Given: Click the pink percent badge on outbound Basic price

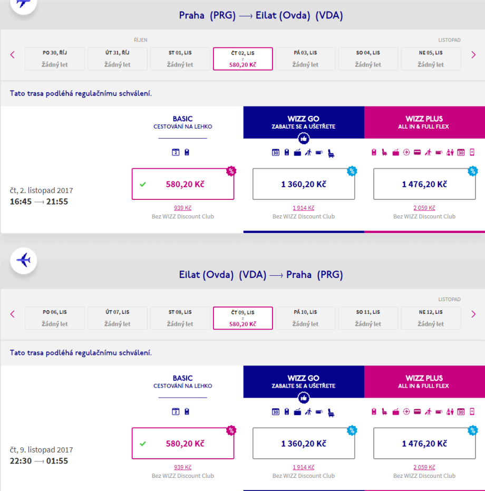Looking at the screenshot, I should click(231, 171).
